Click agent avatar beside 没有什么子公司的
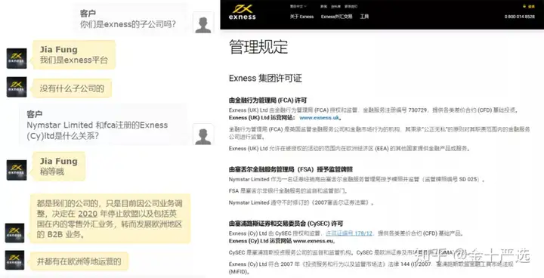The height and width of the screenshot is (278, 544). tap(17, 87)
